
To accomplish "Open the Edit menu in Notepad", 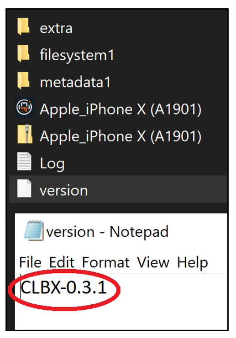I will coord(62,262).
